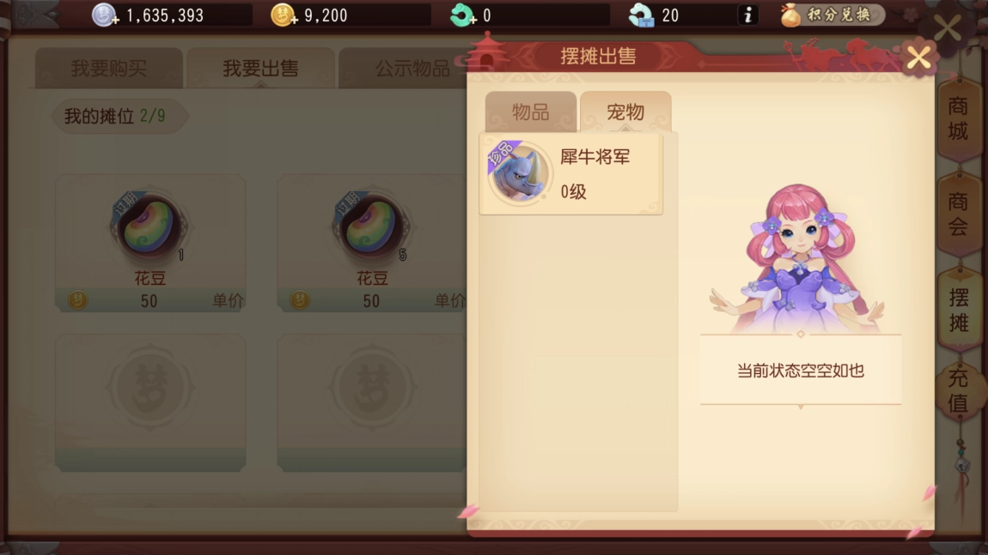Image resolution: width=988 pixels, height=555 pixels.
Task: Click the rhino pet portrait icon
Action: tap(519, 173)
